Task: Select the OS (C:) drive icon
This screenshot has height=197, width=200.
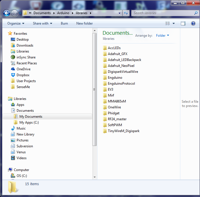Action: (13, 176)
